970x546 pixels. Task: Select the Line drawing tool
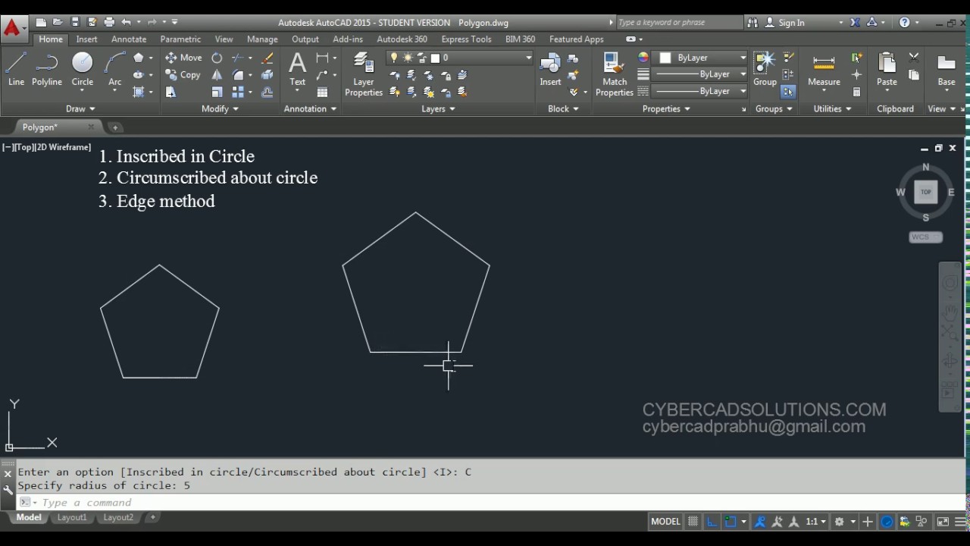tap(16, 69)
